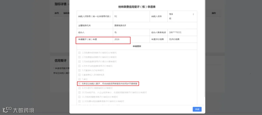Click the 申请复评(核)年度 label

click(88, 39)
